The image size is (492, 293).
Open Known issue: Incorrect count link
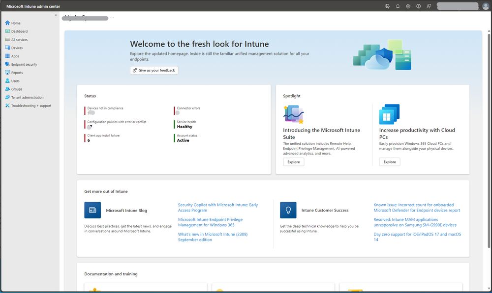[x=417, y=208]
